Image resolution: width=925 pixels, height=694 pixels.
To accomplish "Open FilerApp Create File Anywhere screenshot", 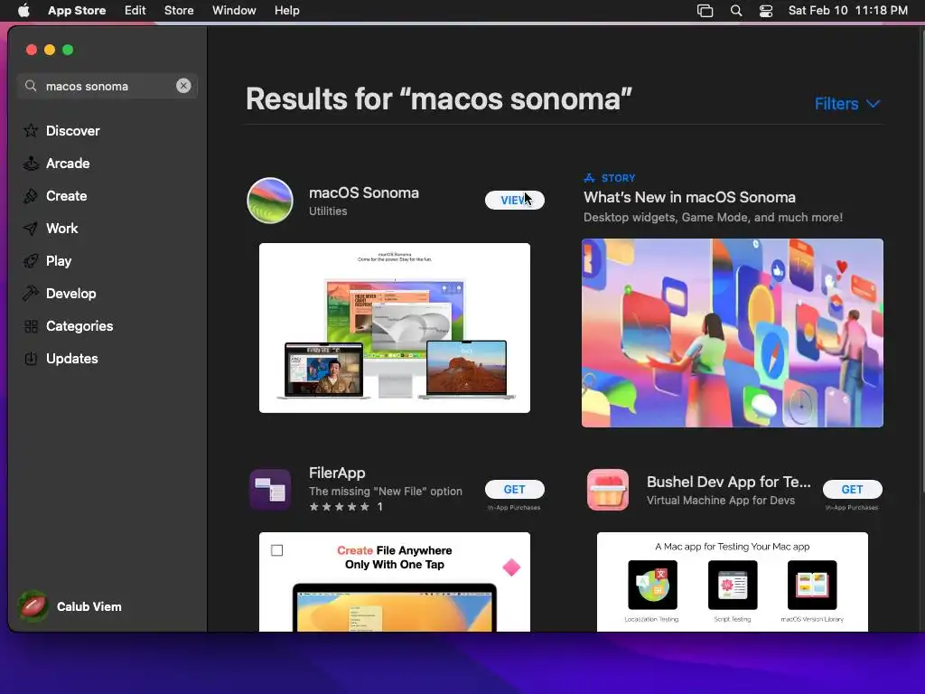I will [x=395, y=582].
